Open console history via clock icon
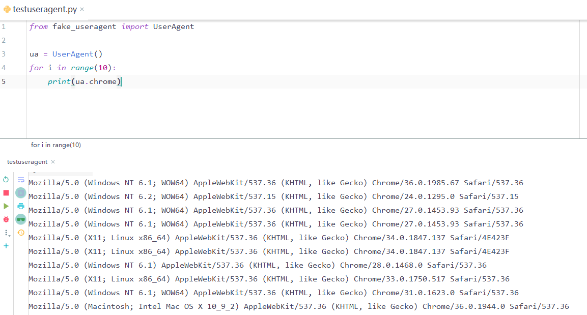The height and width of the screenshot is (315, 587). pyautogui.click(x=20, y=233)
